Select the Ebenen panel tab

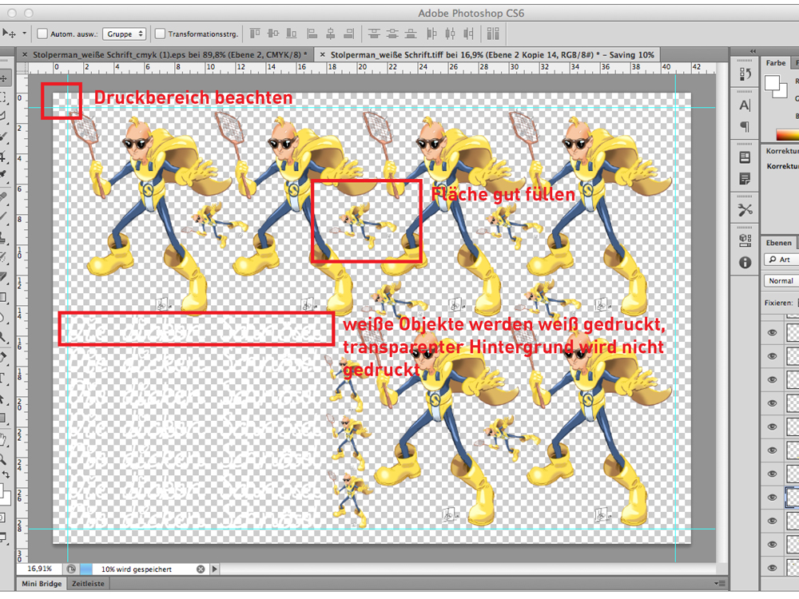(x=778, y=243)
